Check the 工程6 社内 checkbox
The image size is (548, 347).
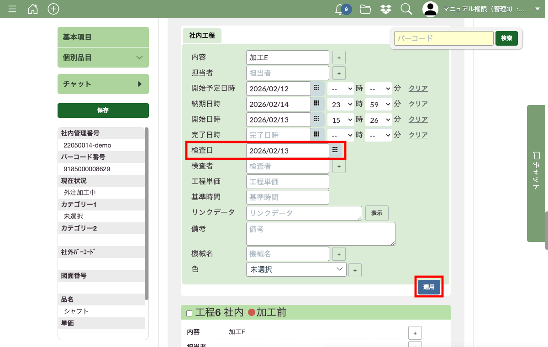pyautogui.click(x=190, y=313)
